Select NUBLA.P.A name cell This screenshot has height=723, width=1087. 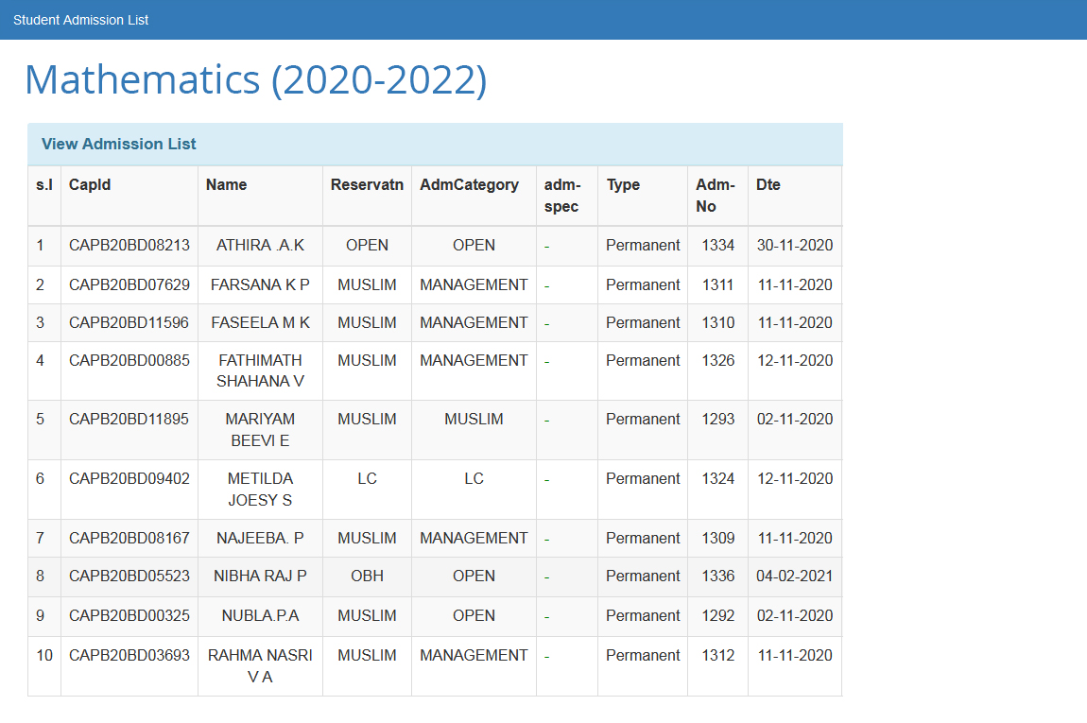[x=260, y=615]
